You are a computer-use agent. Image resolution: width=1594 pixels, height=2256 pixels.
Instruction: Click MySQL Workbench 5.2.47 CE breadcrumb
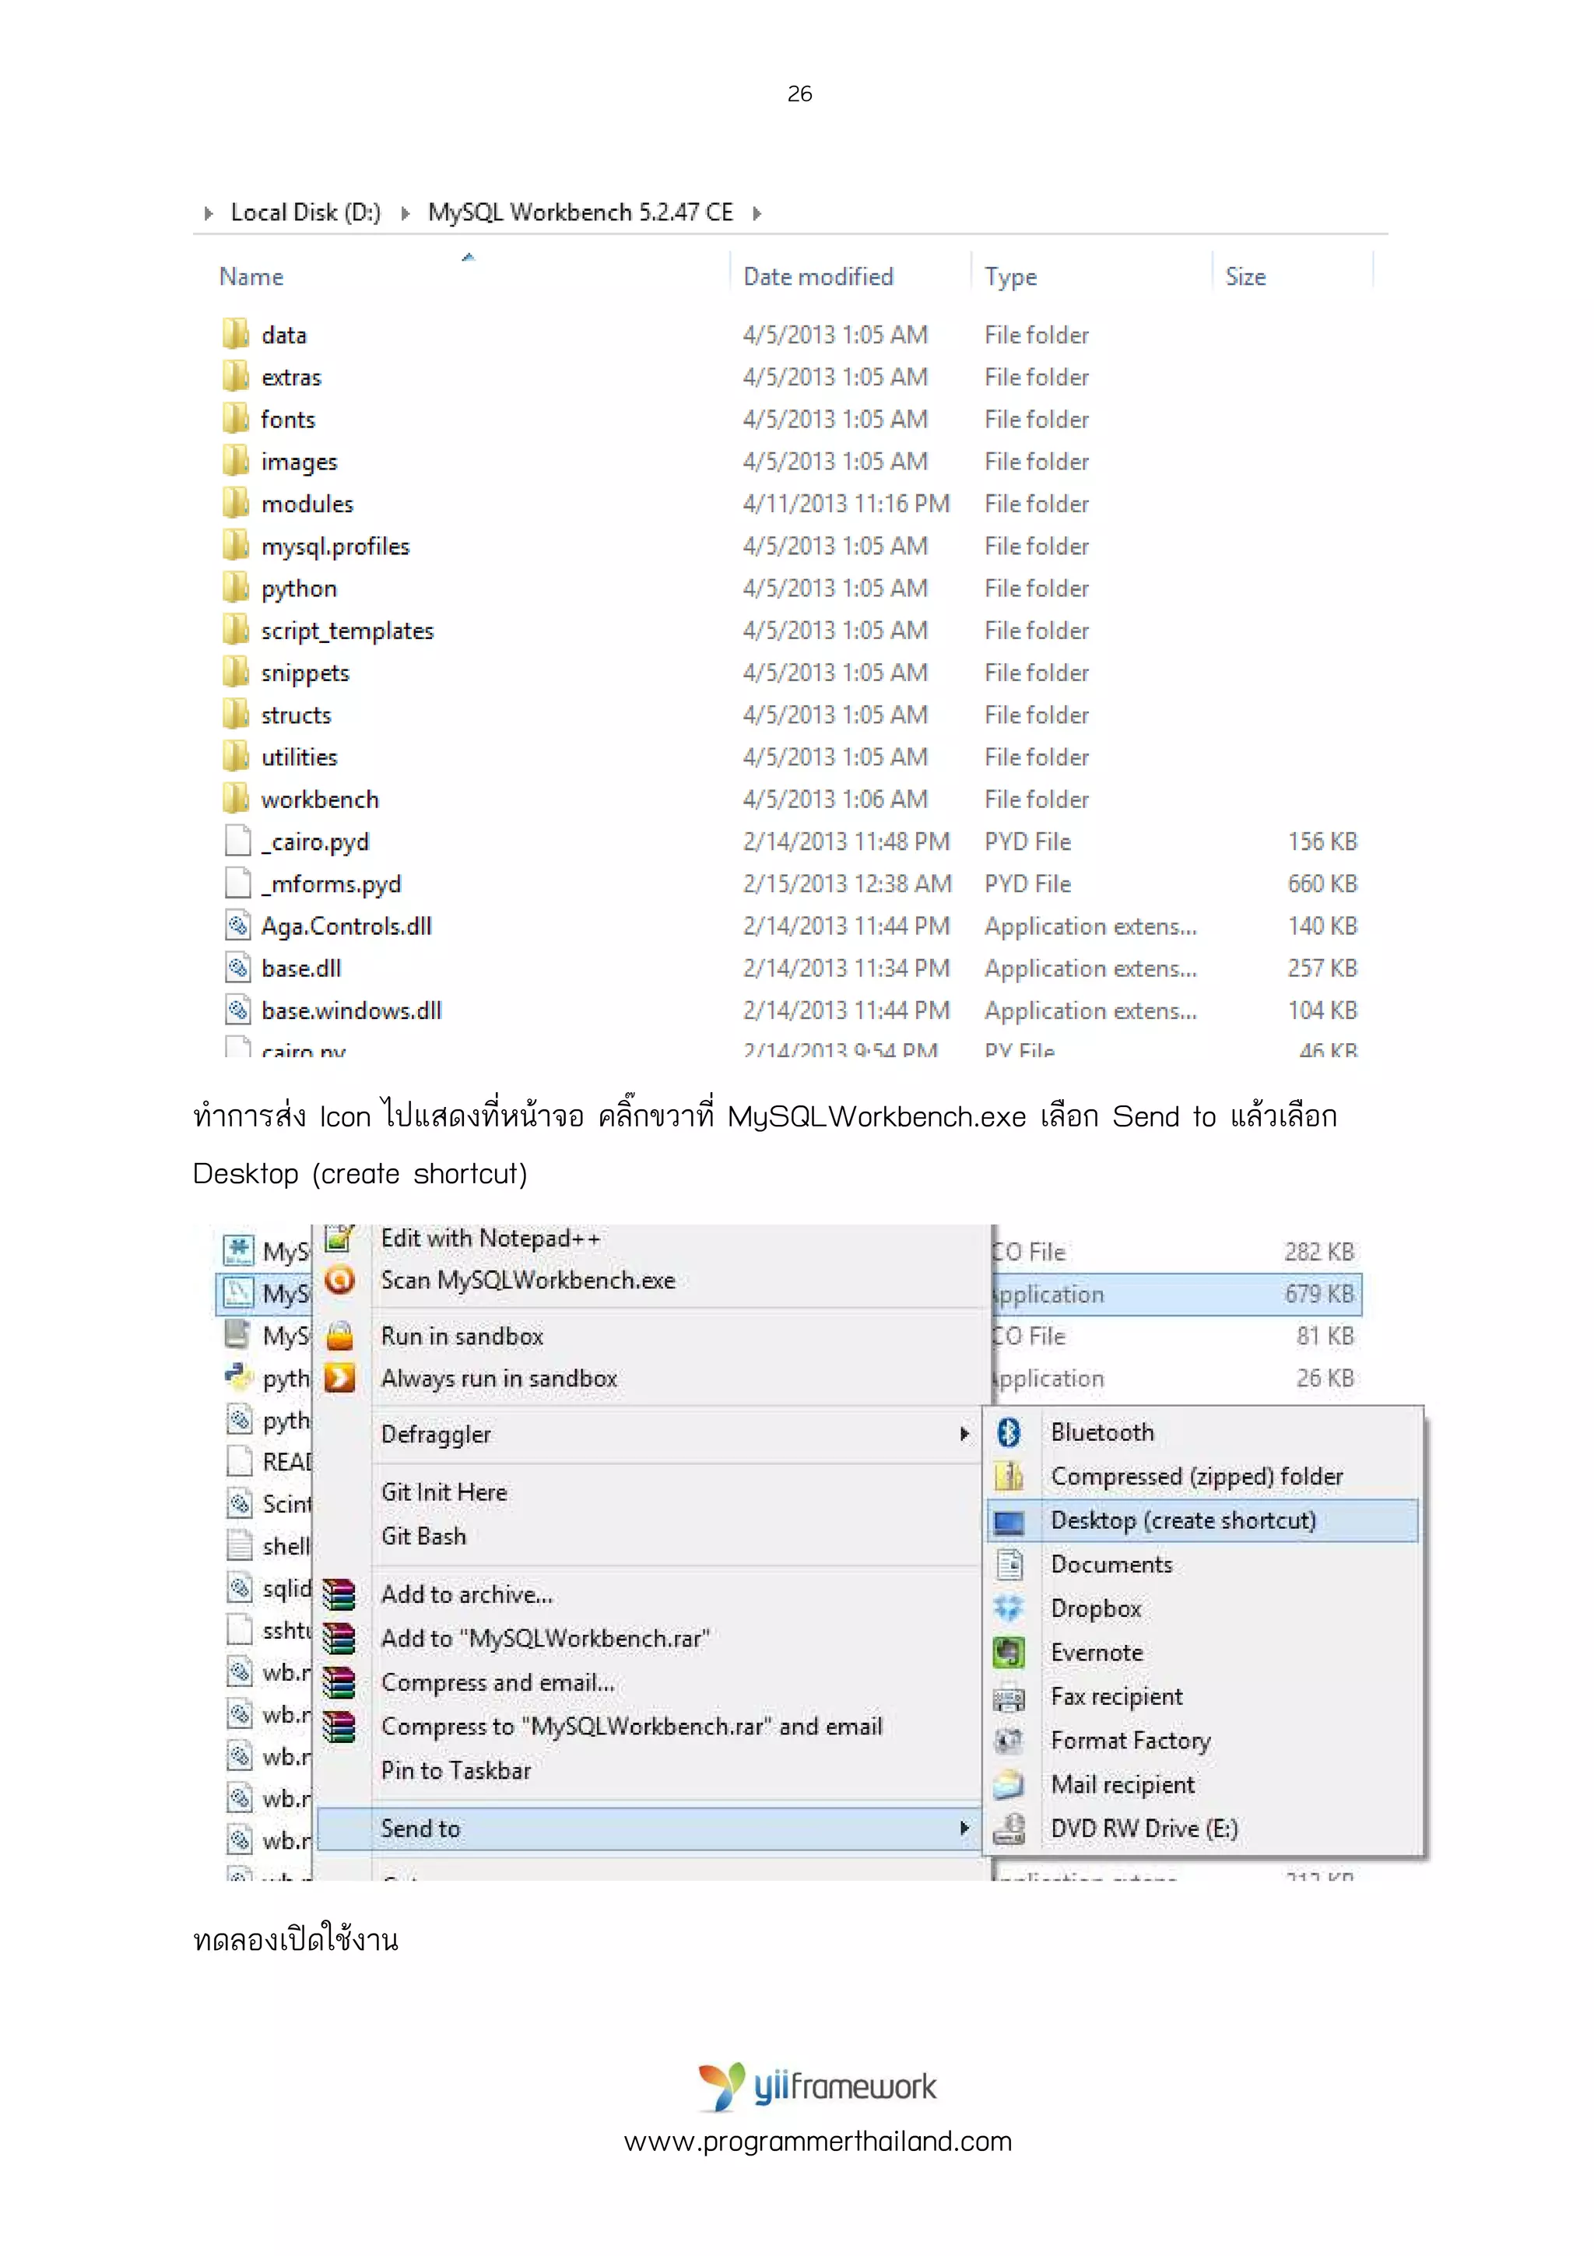pos(581,213)
